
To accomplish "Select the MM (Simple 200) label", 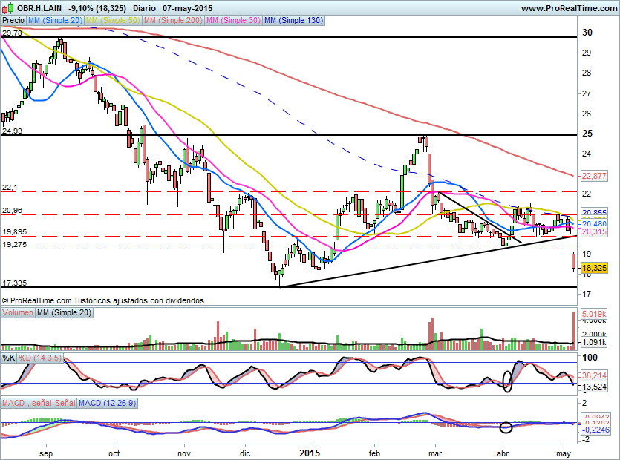I will point(172,22).
